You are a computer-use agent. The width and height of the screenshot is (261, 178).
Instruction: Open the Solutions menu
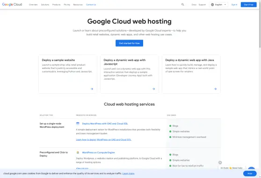[45, 5]
